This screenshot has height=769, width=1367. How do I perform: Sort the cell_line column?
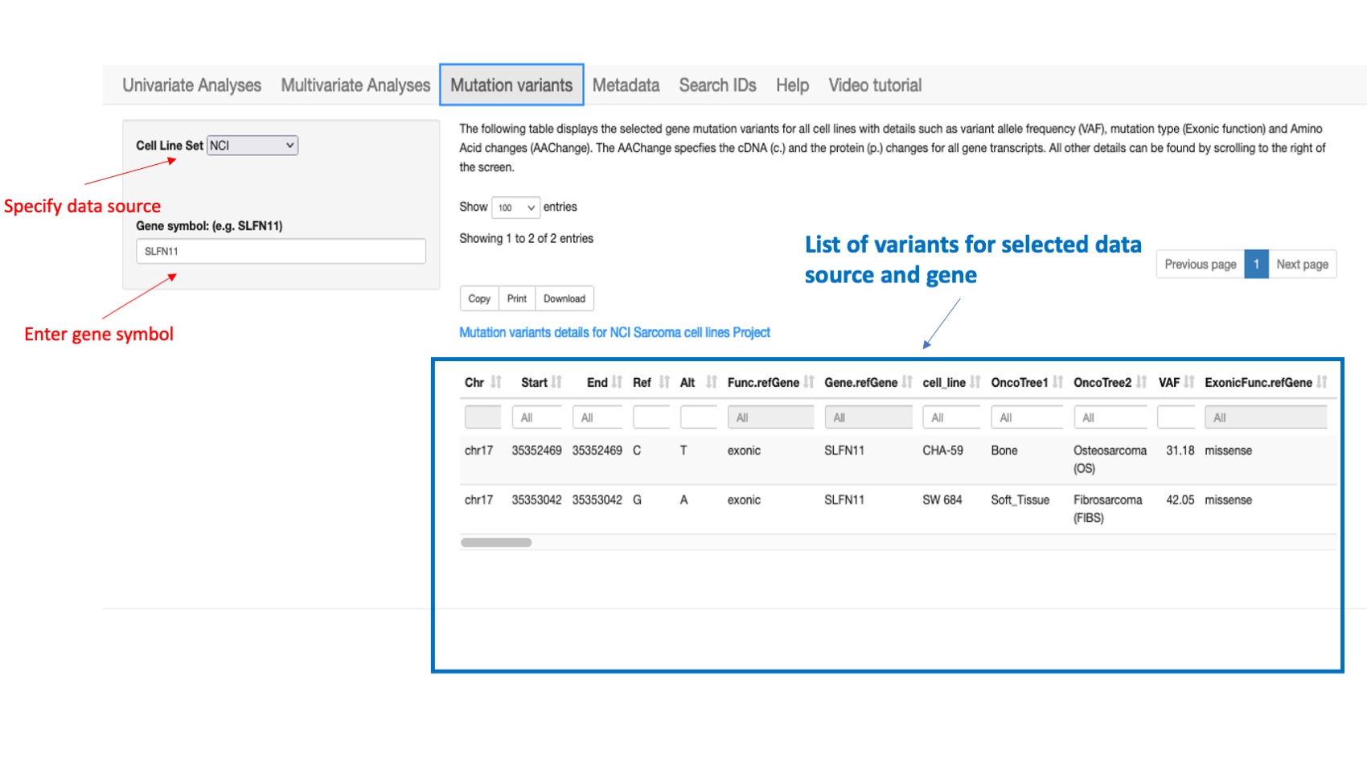point(975,382)
